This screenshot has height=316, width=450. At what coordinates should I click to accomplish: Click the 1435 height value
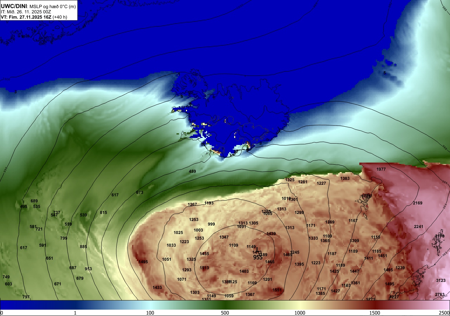204,254
